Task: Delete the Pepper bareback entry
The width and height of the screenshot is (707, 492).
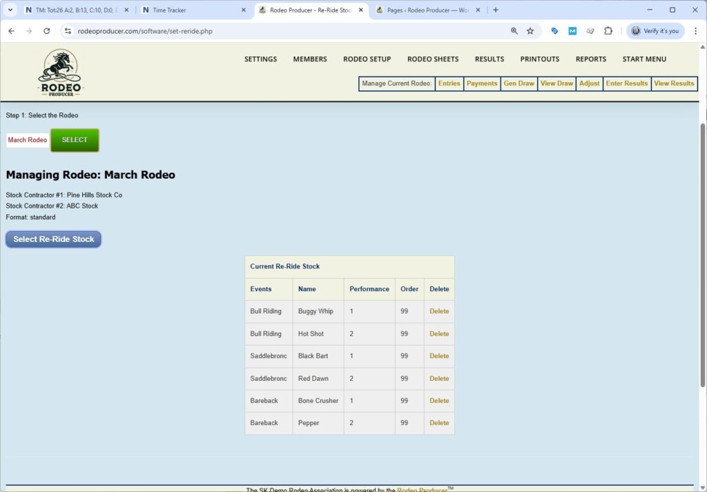Action: coord(439,423)
